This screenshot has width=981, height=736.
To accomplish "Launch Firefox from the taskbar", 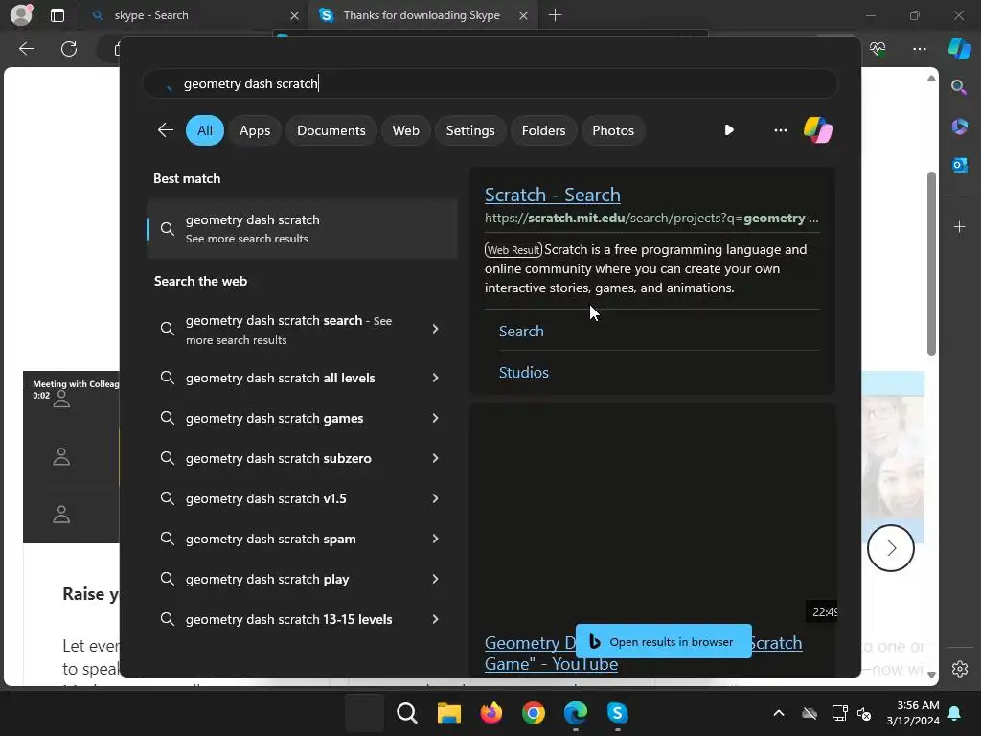I will (491, 713).
